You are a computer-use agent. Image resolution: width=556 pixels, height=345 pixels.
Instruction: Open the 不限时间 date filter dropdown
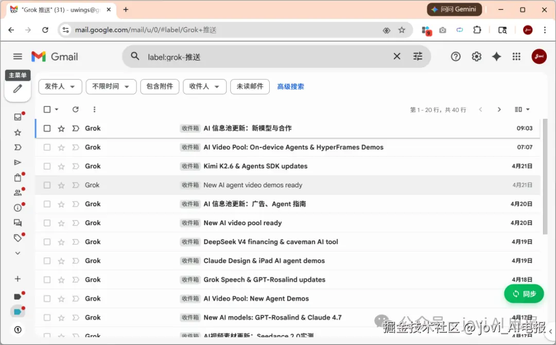111,86
